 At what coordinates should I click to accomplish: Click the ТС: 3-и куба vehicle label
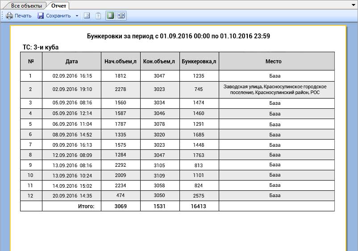coord(41,47)
